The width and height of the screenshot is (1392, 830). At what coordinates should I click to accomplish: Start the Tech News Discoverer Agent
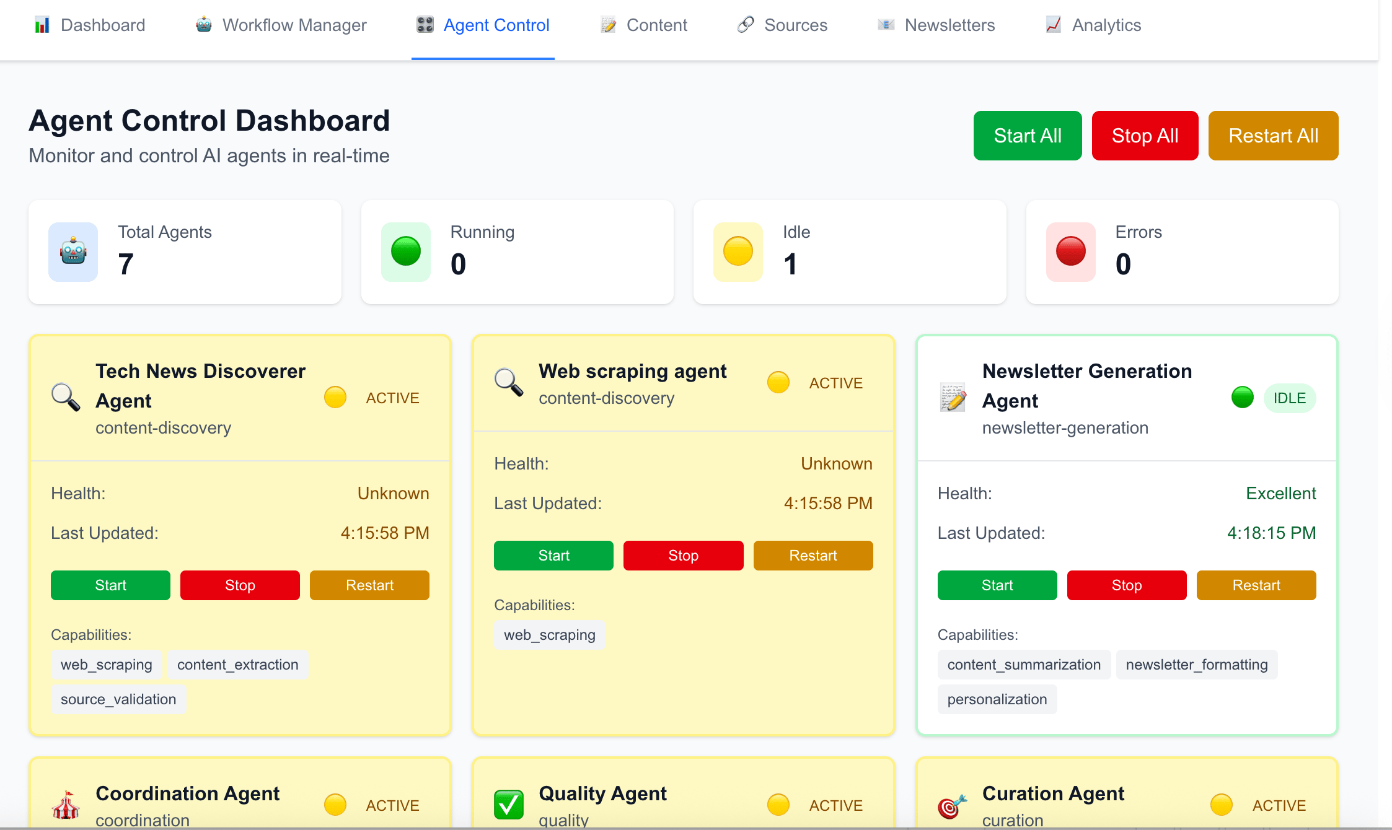point(110,585)
